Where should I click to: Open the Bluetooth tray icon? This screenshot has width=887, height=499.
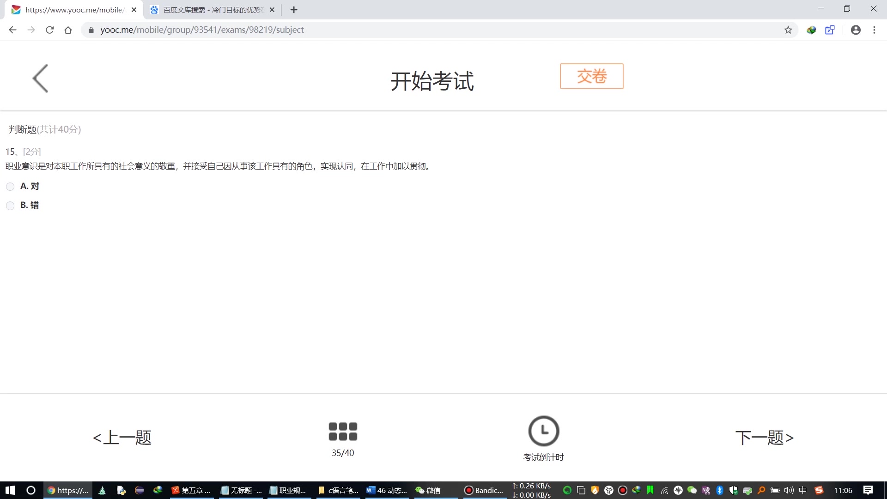click(719, 490)
